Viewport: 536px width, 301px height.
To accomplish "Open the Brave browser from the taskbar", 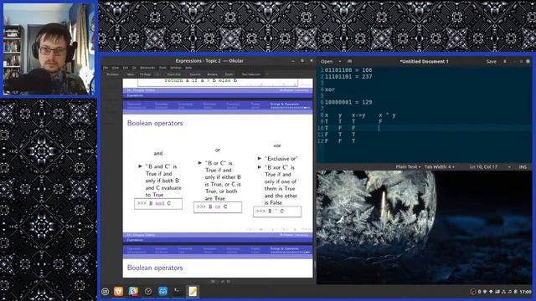I will 118,291.
